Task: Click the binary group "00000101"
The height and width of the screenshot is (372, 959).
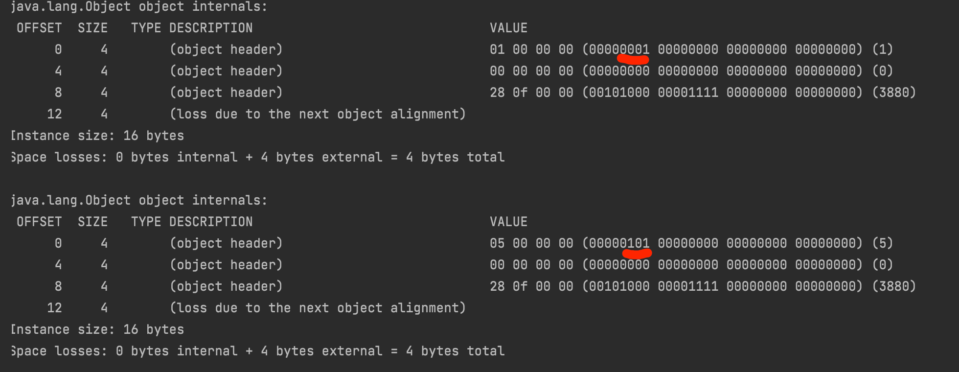Action: pyautogui.click(x=619, y=243)
